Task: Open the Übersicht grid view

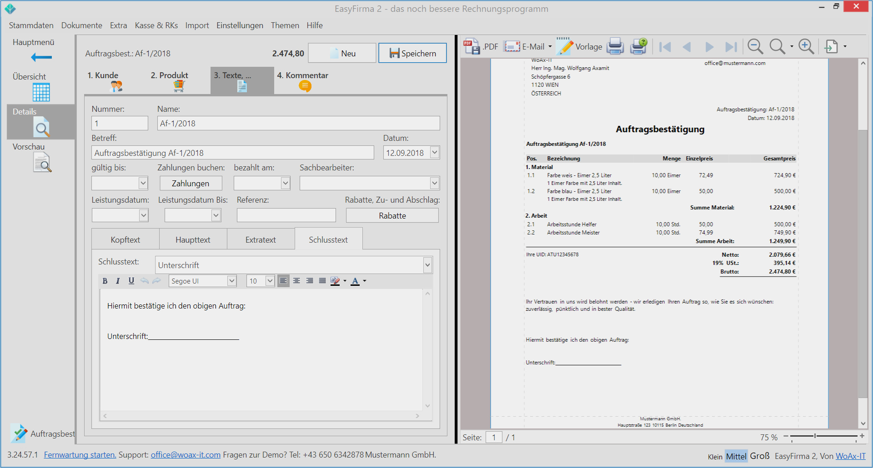Action: coord(41,92)
